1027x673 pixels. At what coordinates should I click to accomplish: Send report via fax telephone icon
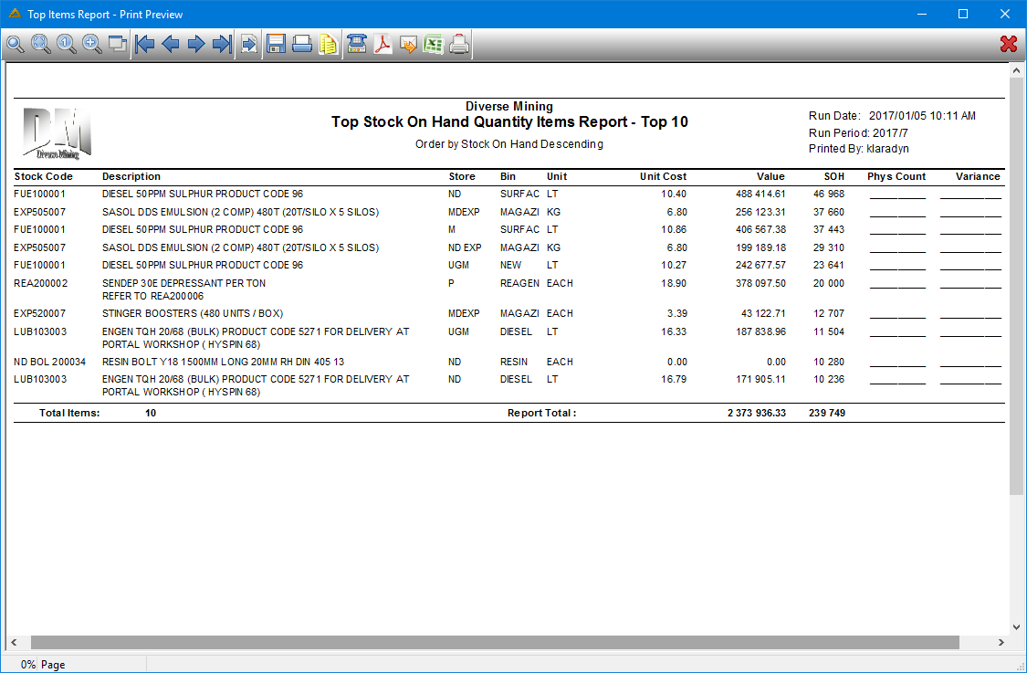tap(356, 45)
